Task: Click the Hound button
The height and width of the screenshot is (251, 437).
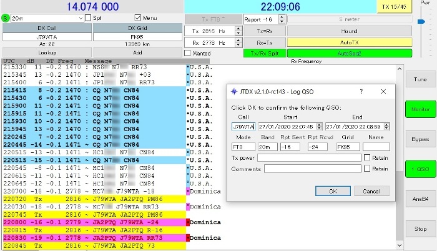Action: tap(350, 31)
